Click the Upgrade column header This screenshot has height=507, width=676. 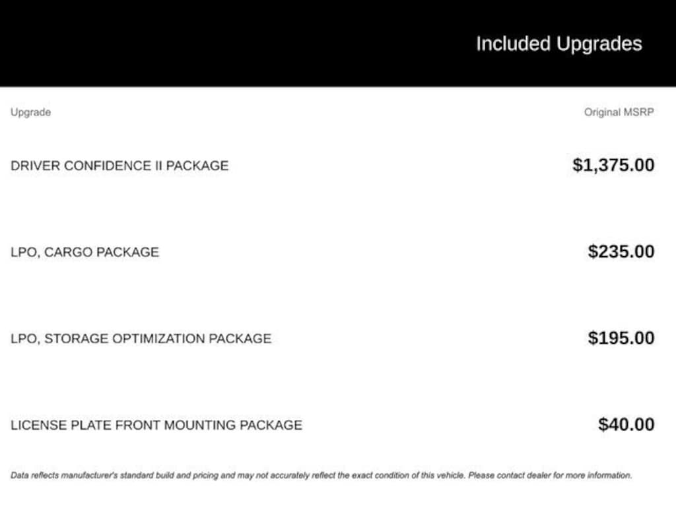[x=30, y=112]
